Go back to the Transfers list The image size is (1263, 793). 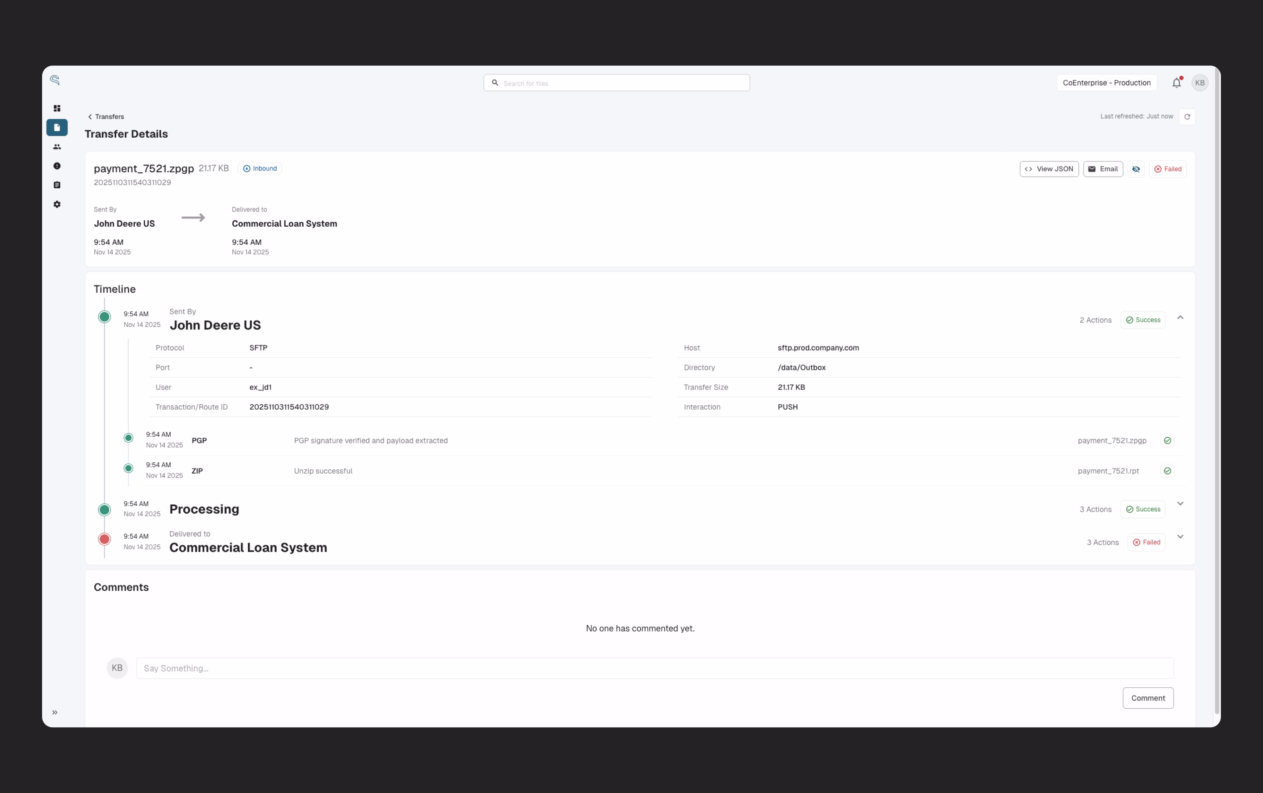pyautogui.click(x=106, y=116)
